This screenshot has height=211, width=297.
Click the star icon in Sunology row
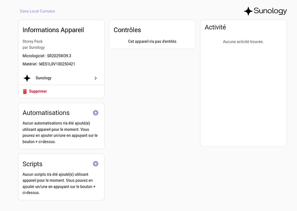pyautogui.click(x=27, y=78)
